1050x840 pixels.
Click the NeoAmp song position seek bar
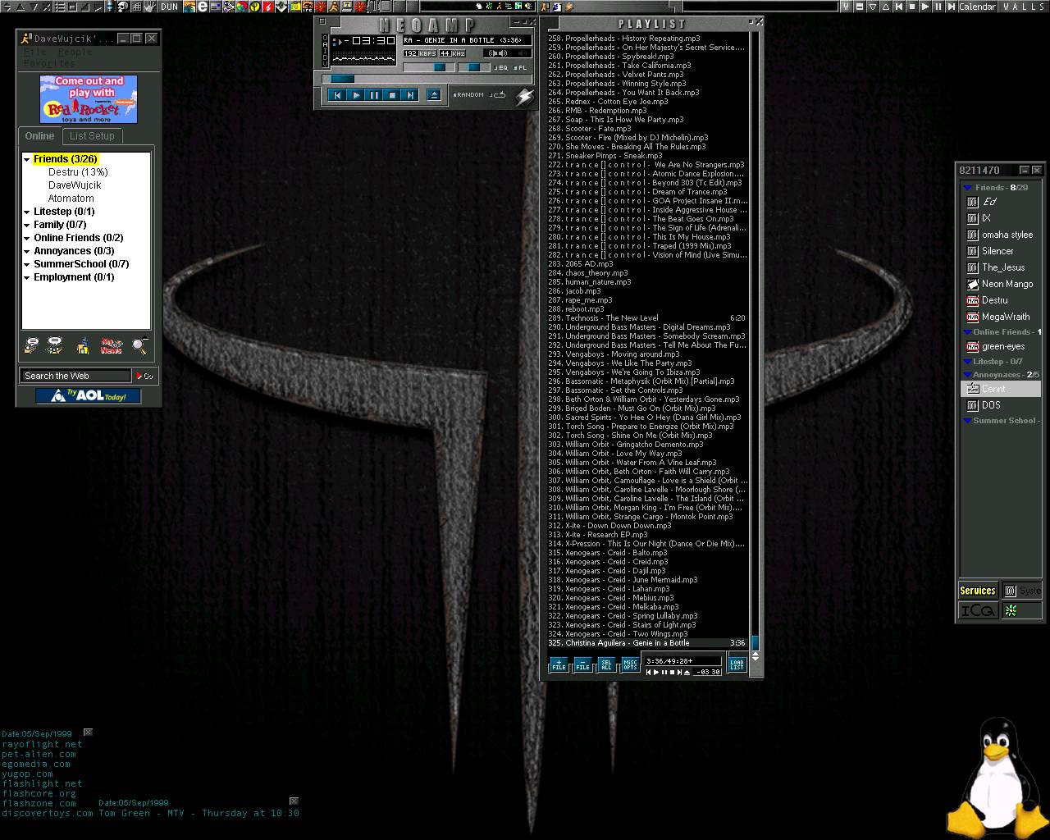[x=427, y=79]
